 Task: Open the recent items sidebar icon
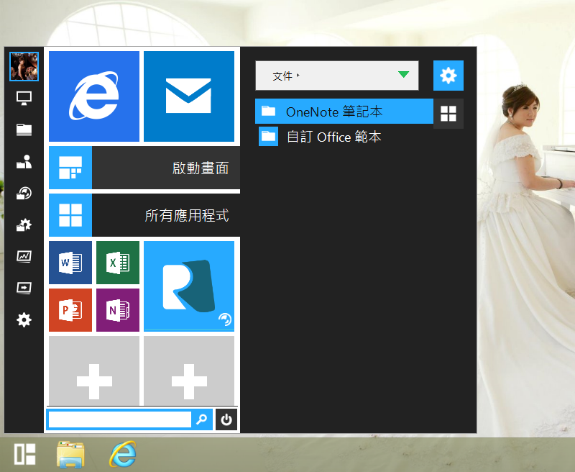point(24,193)
